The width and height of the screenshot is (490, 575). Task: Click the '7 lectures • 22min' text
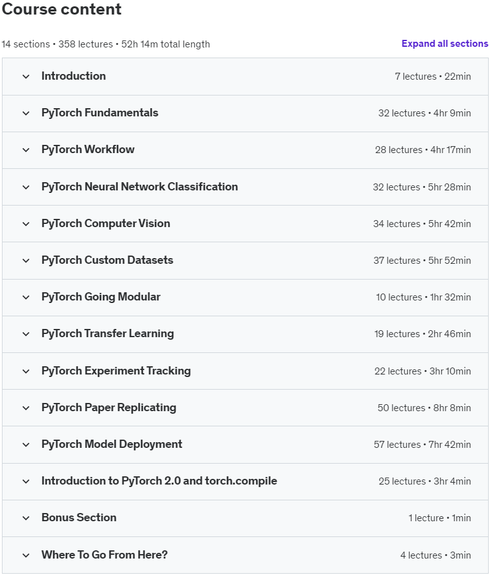433,77
